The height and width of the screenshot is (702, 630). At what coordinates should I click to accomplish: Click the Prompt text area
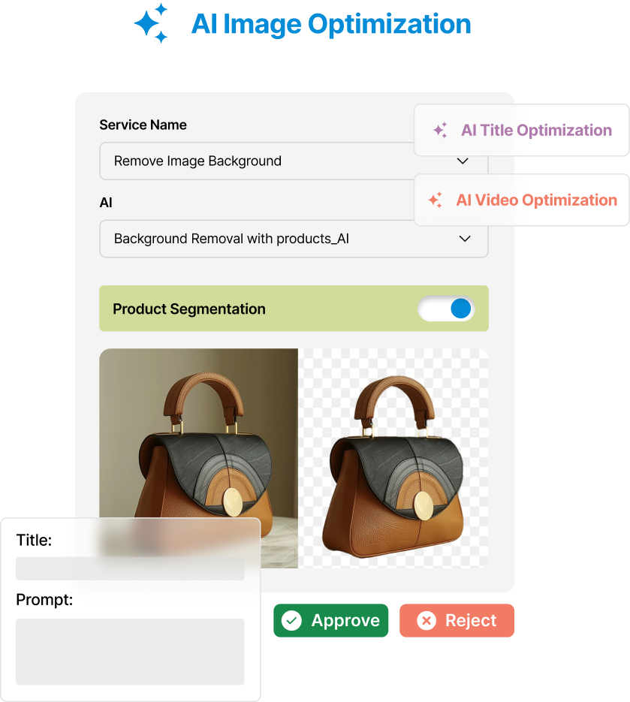(130, 652)
